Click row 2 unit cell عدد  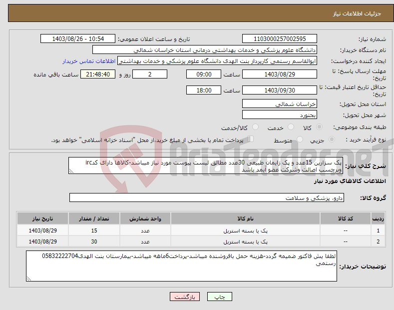(x=145, y=241)
